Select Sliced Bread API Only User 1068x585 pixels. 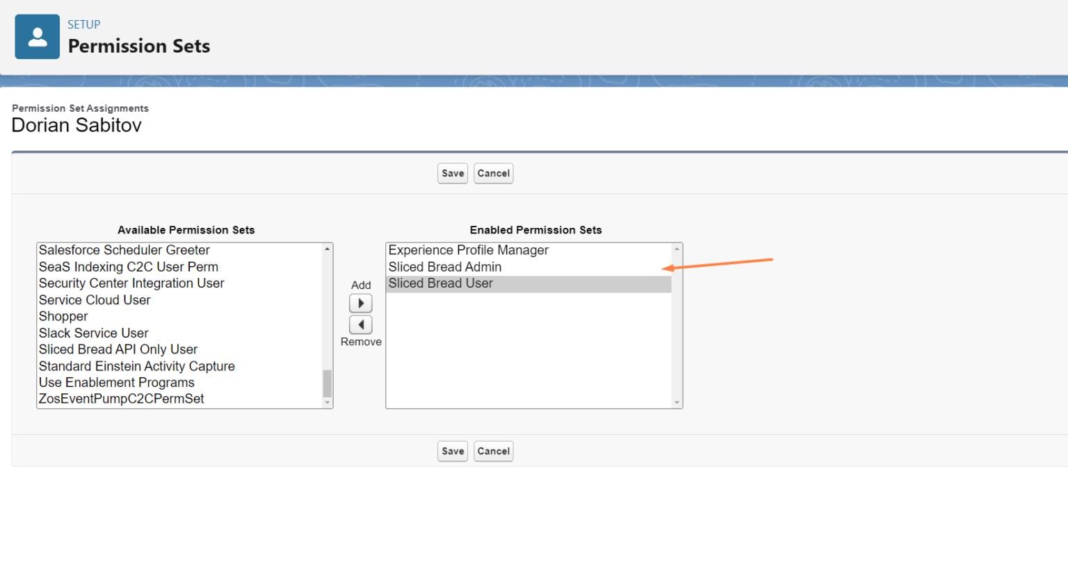tap(118, 349)
